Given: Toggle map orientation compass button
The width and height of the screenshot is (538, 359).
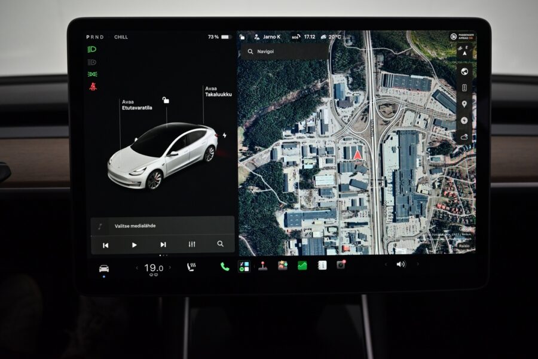Looking at the screenshot, I should point(464,51).
